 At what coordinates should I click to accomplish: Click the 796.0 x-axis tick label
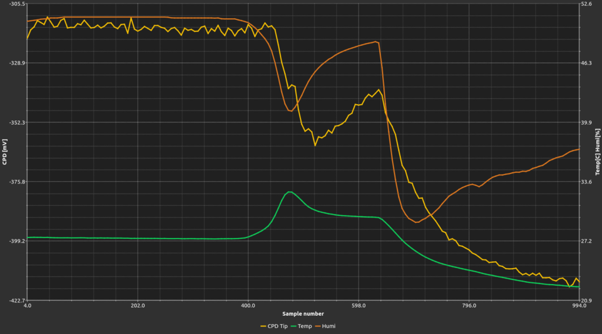(469, 306)
